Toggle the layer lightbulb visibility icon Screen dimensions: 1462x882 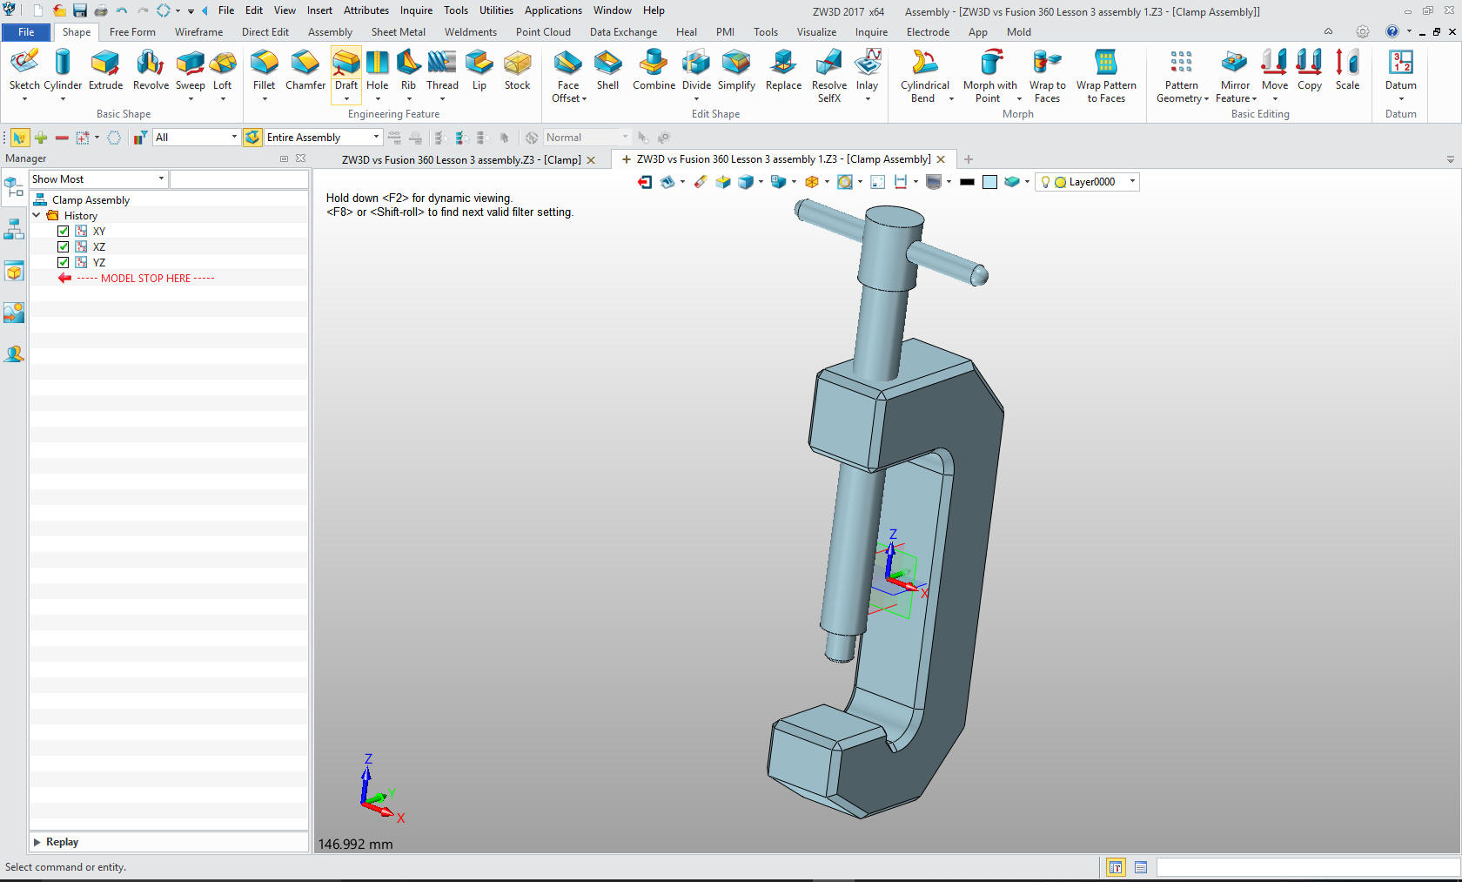[1045, 182]
